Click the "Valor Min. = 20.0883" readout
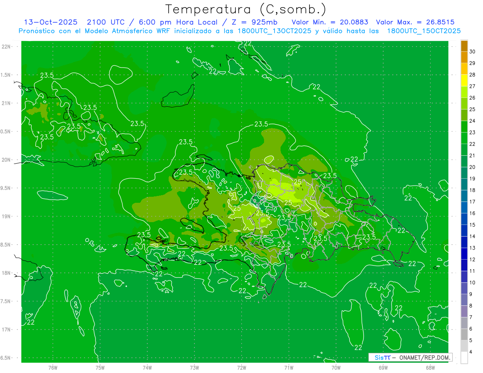Viewport: 483px width, 373px height. coord(330,22)
